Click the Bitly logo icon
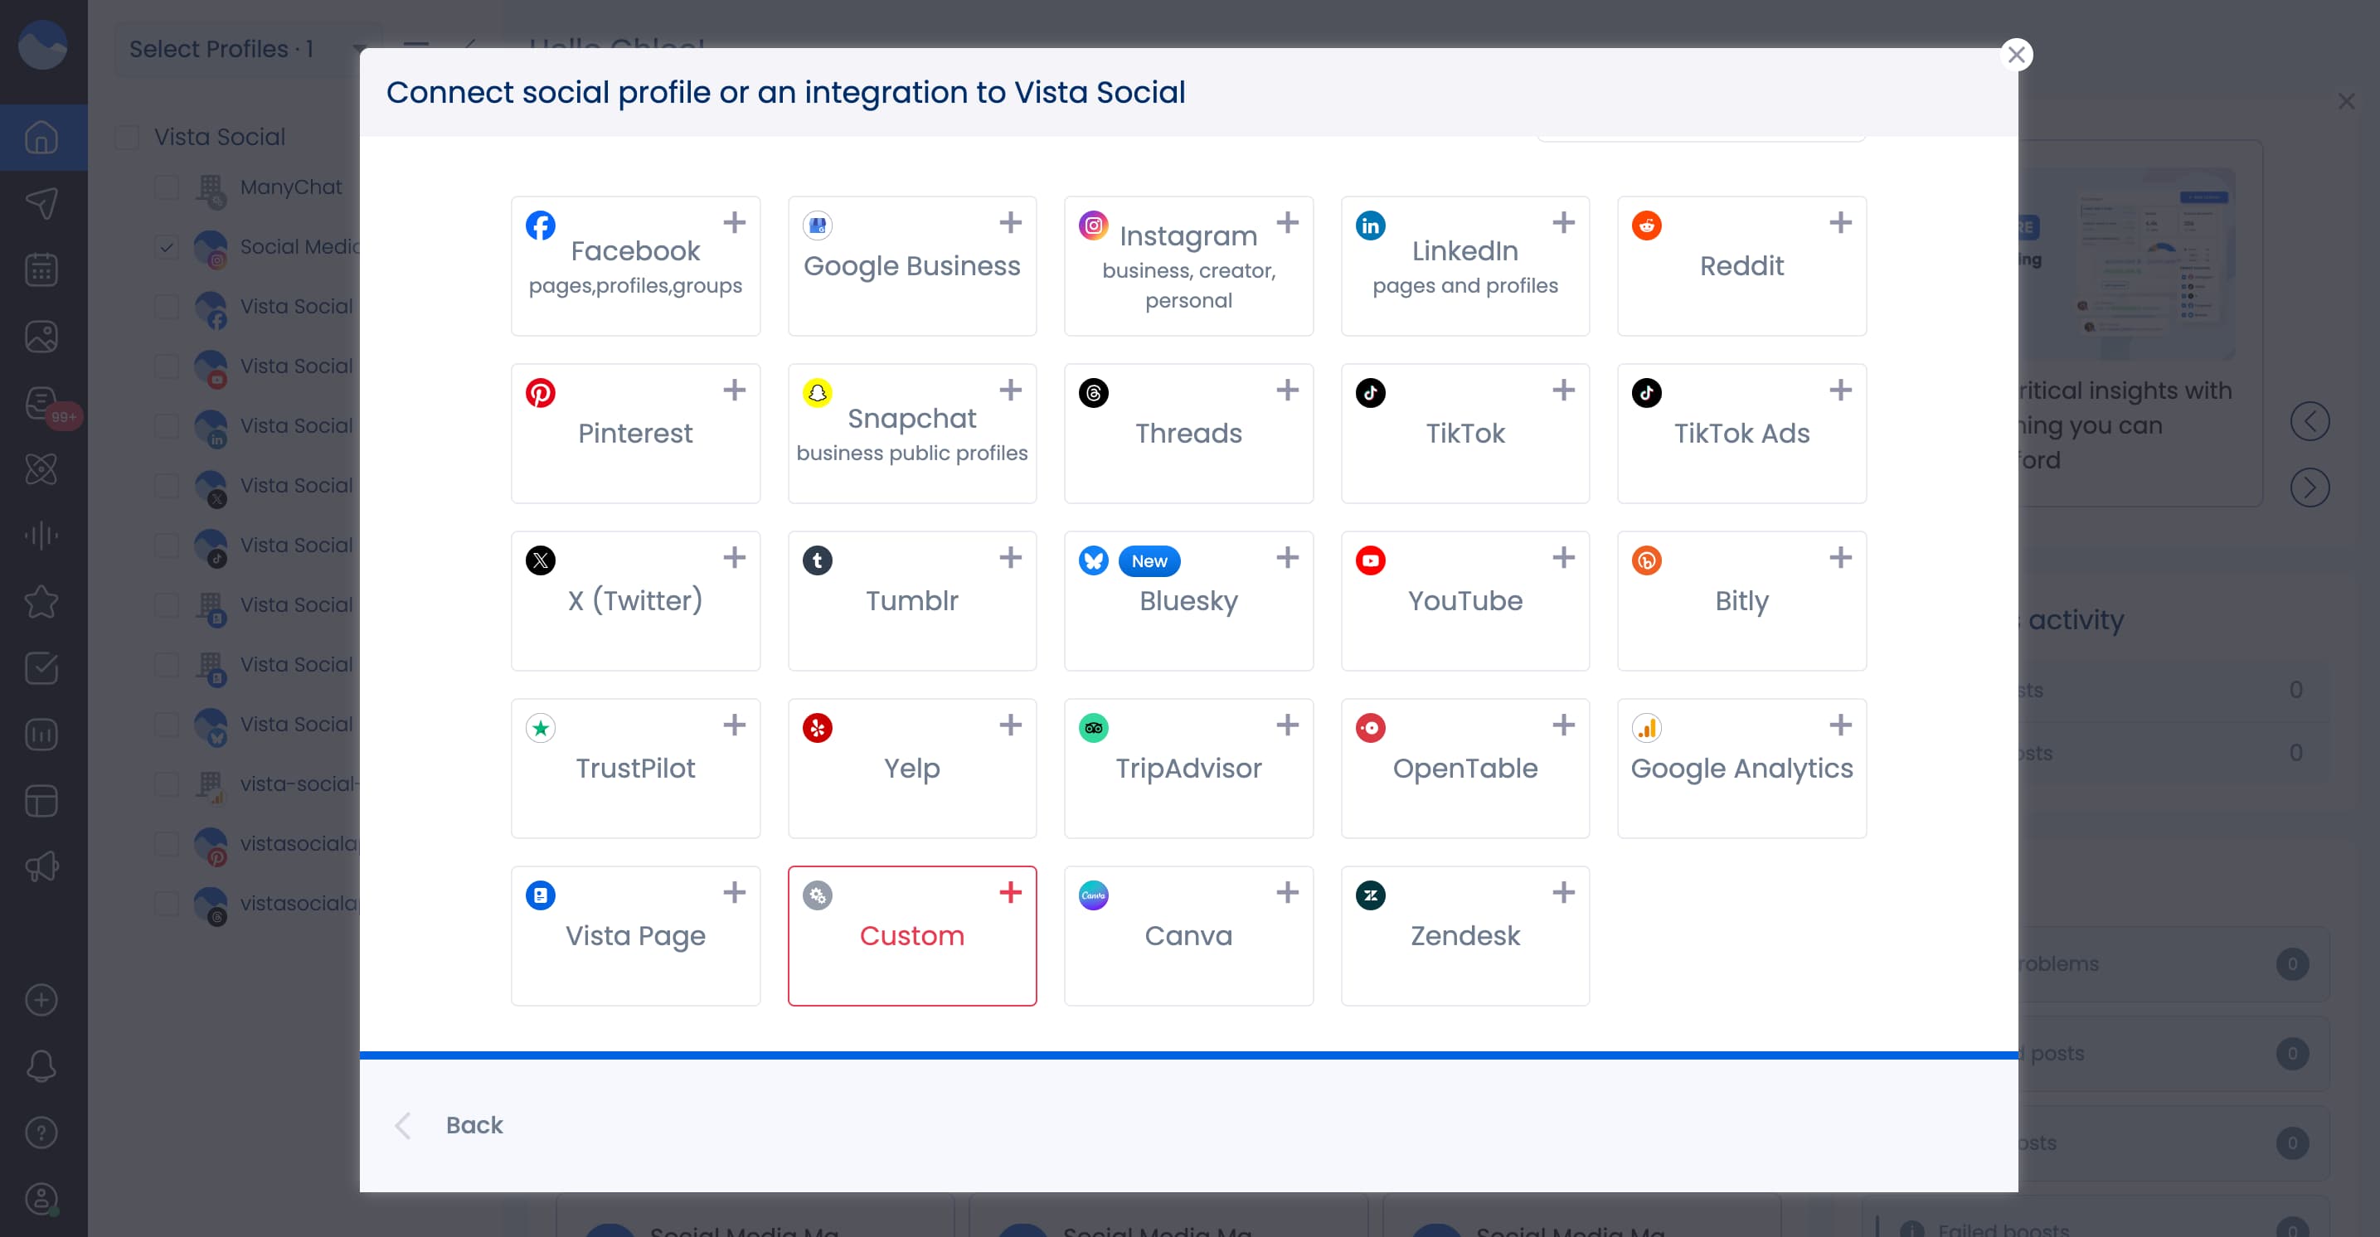The image size is (2380, 1237). (1646, 560)
